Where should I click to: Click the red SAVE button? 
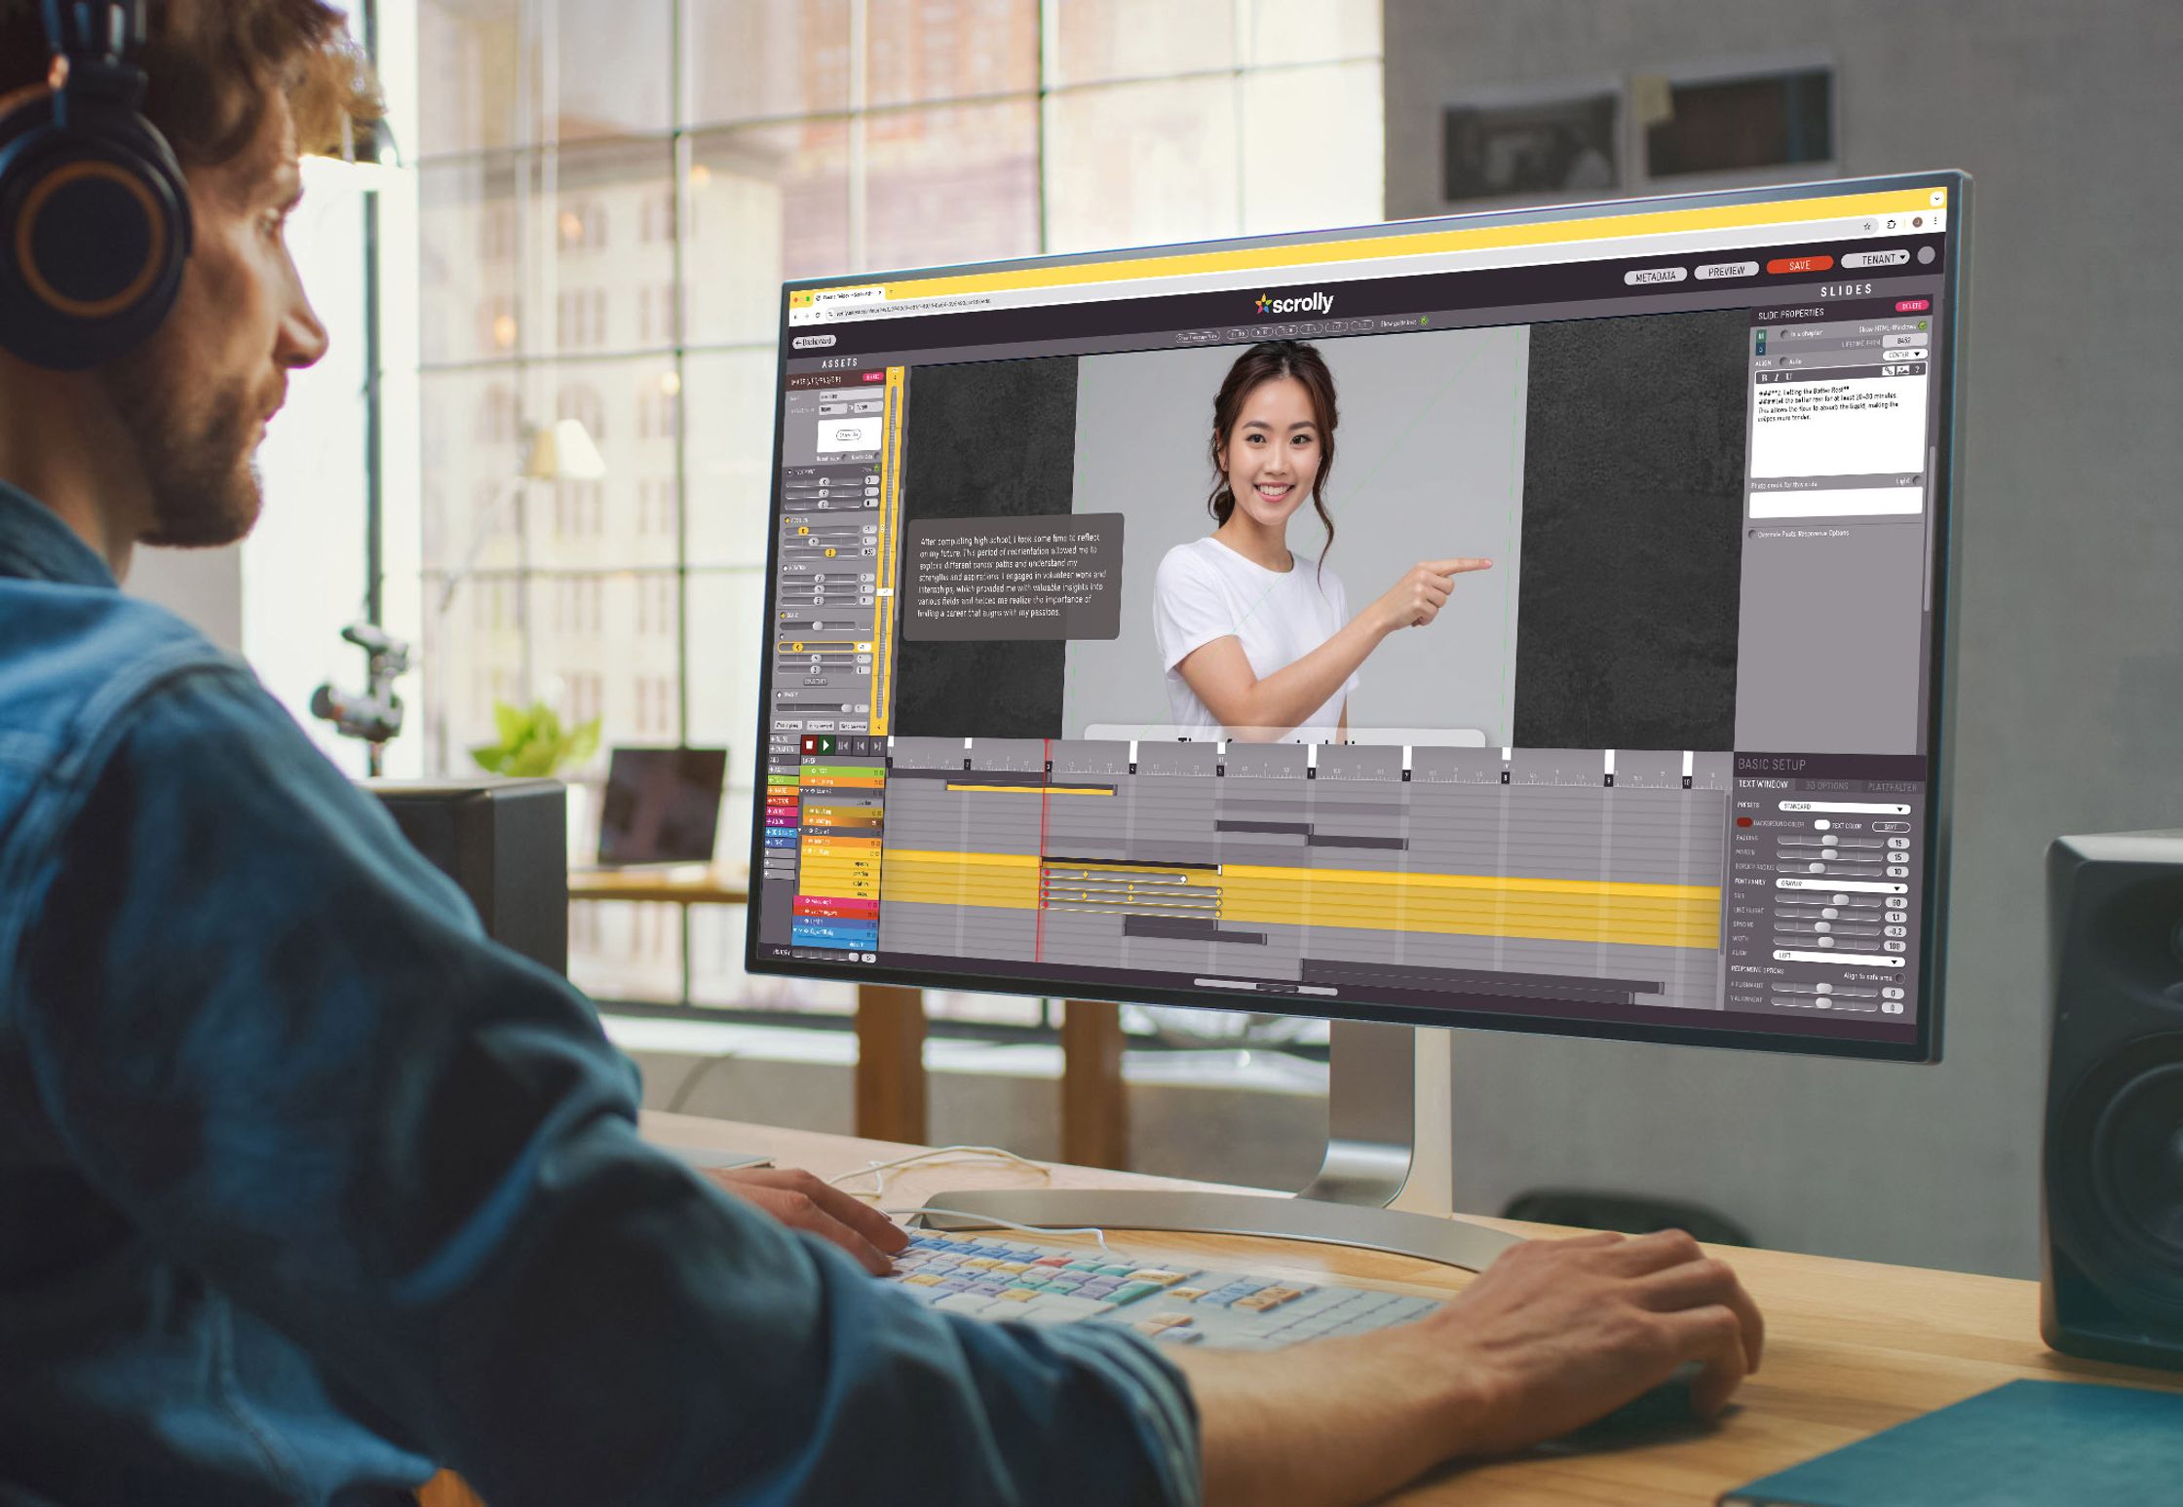click(1799, 265)
